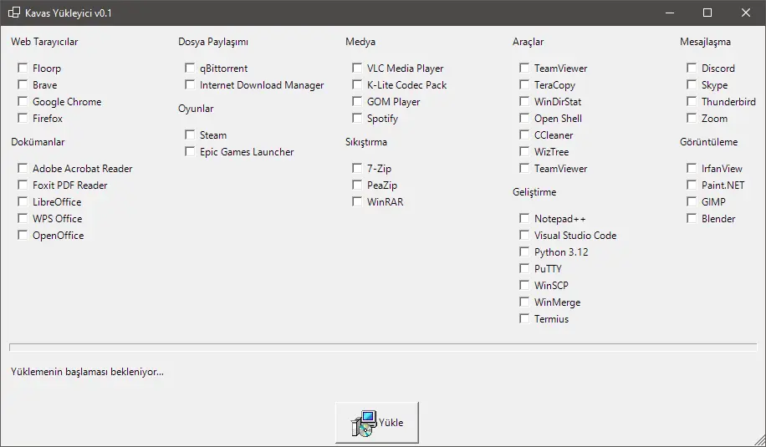
Task: Select GOM Player checkbox
Action: pyautogui.click(x=357, y=101)
